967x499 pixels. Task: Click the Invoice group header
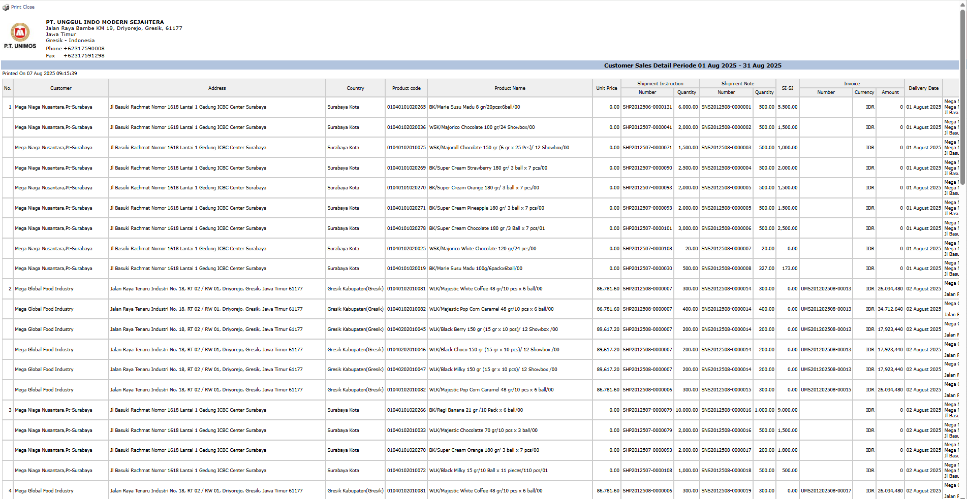852,84
